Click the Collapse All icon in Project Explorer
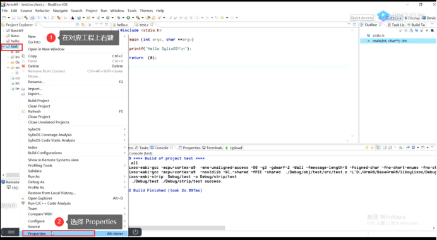 coord(78,25)
